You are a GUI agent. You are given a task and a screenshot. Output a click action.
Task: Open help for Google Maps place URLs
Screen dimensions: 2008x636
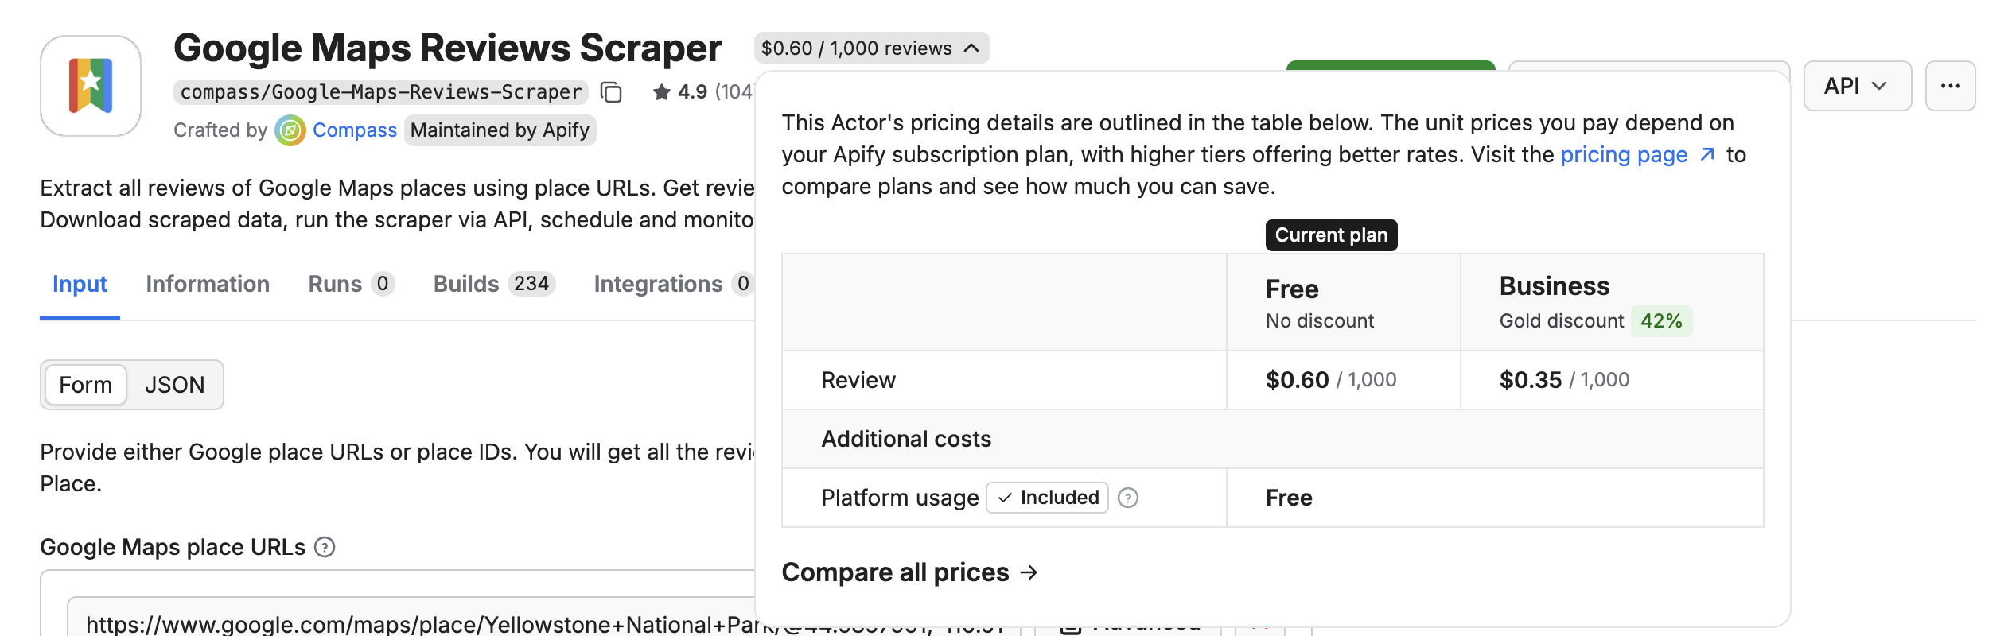(325, 547)
